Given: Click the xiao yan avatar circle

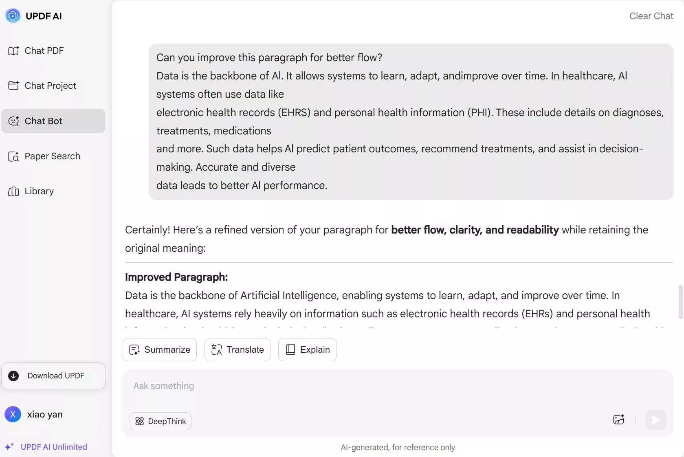Looking at the screenshot, I should 13,414.
